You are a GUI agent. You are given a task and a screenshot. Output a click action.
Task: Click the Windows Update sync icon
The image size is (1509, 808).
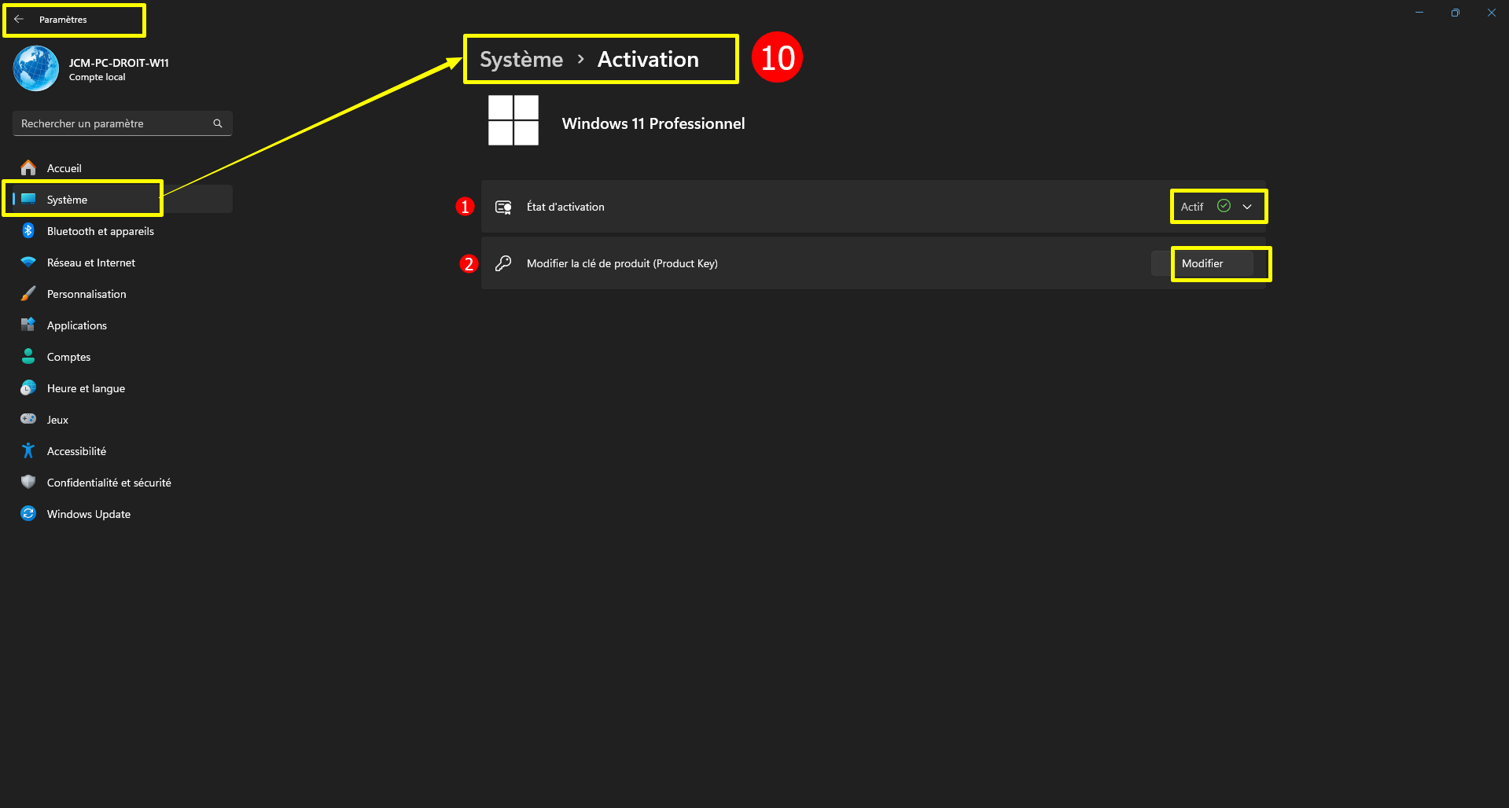[28, 513]
